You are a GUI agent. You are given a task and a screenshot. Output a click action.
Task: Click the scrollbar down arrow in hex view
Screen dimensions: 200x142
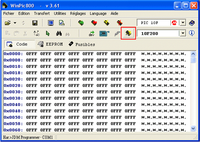pyautogui.click(x=193, y=128)
